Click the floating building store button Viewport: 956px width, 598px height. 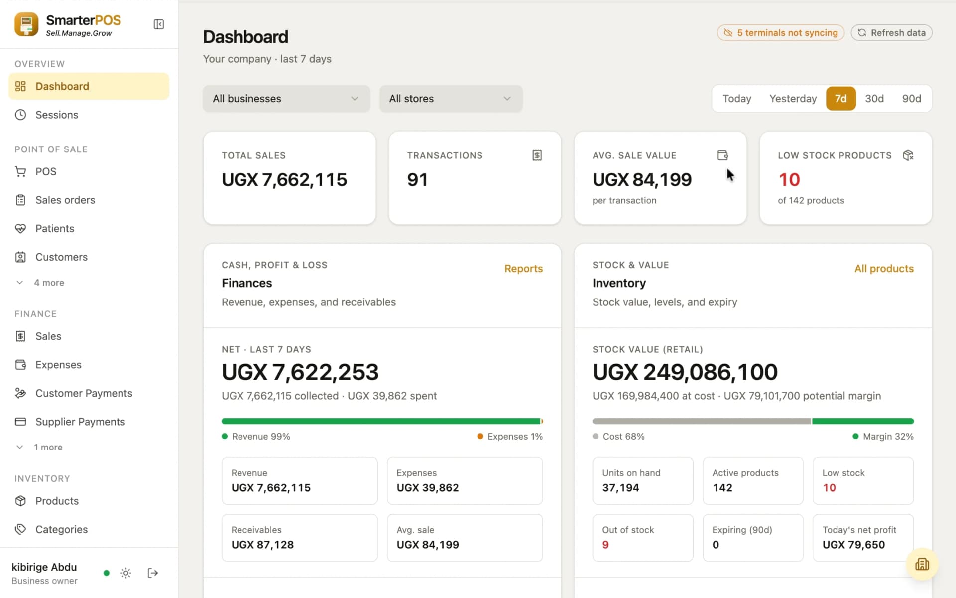pyautogui.click(x=922, y=564)
